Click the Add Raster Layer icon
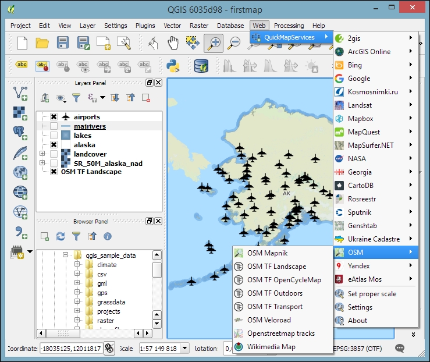 coord(20,112)
